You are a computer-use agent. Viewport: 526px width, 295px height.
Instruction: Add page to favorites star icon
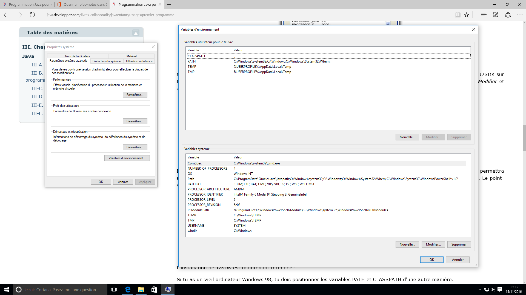coord(467,15)
